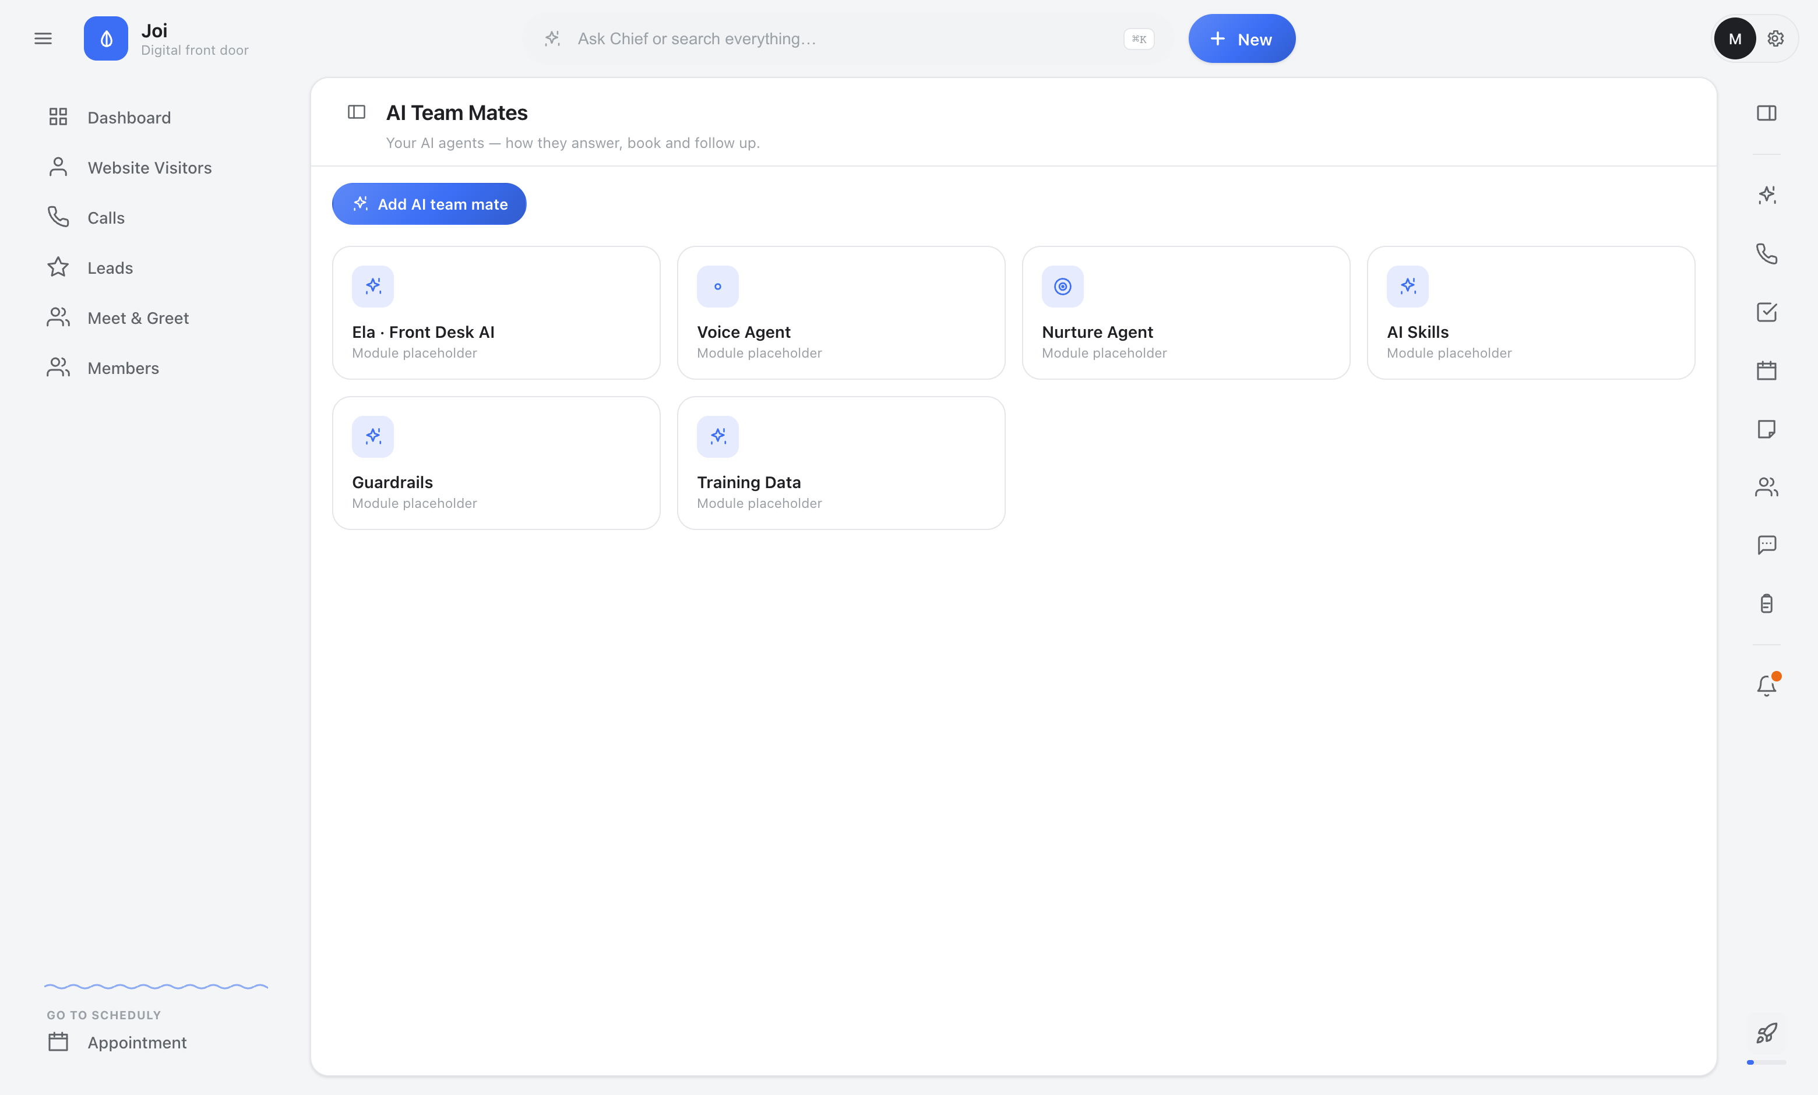Open the Nurture Agent card
Screen dimensions: 1818x1095
point(1186,313)
